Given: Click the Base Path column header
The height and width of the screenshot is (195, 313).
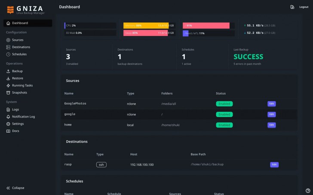Looking at the screenshot, I should tap(198, 154).
